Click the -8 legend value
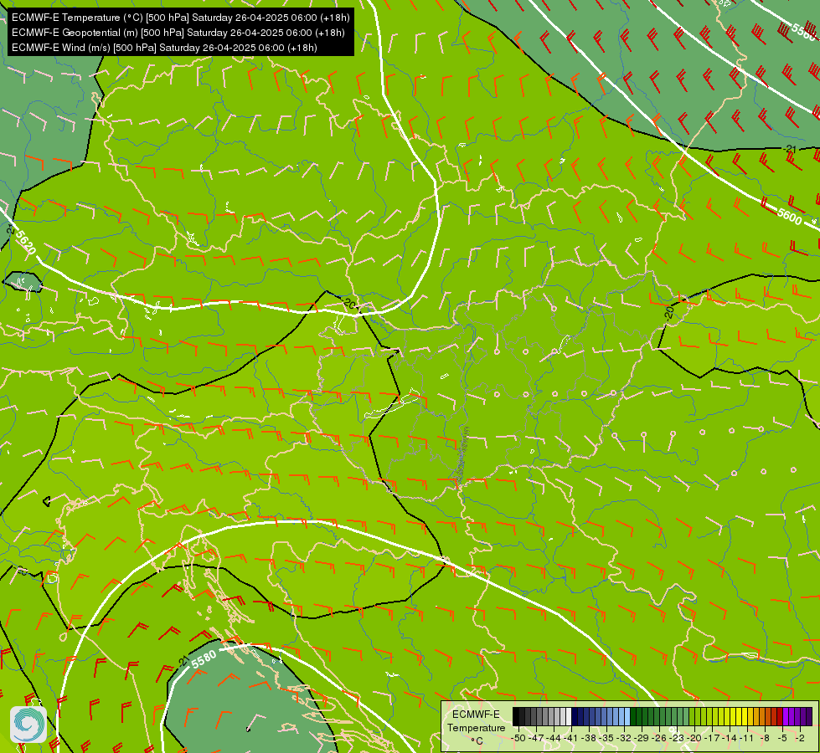The image size is (820, 753). [x=765, y=739]
